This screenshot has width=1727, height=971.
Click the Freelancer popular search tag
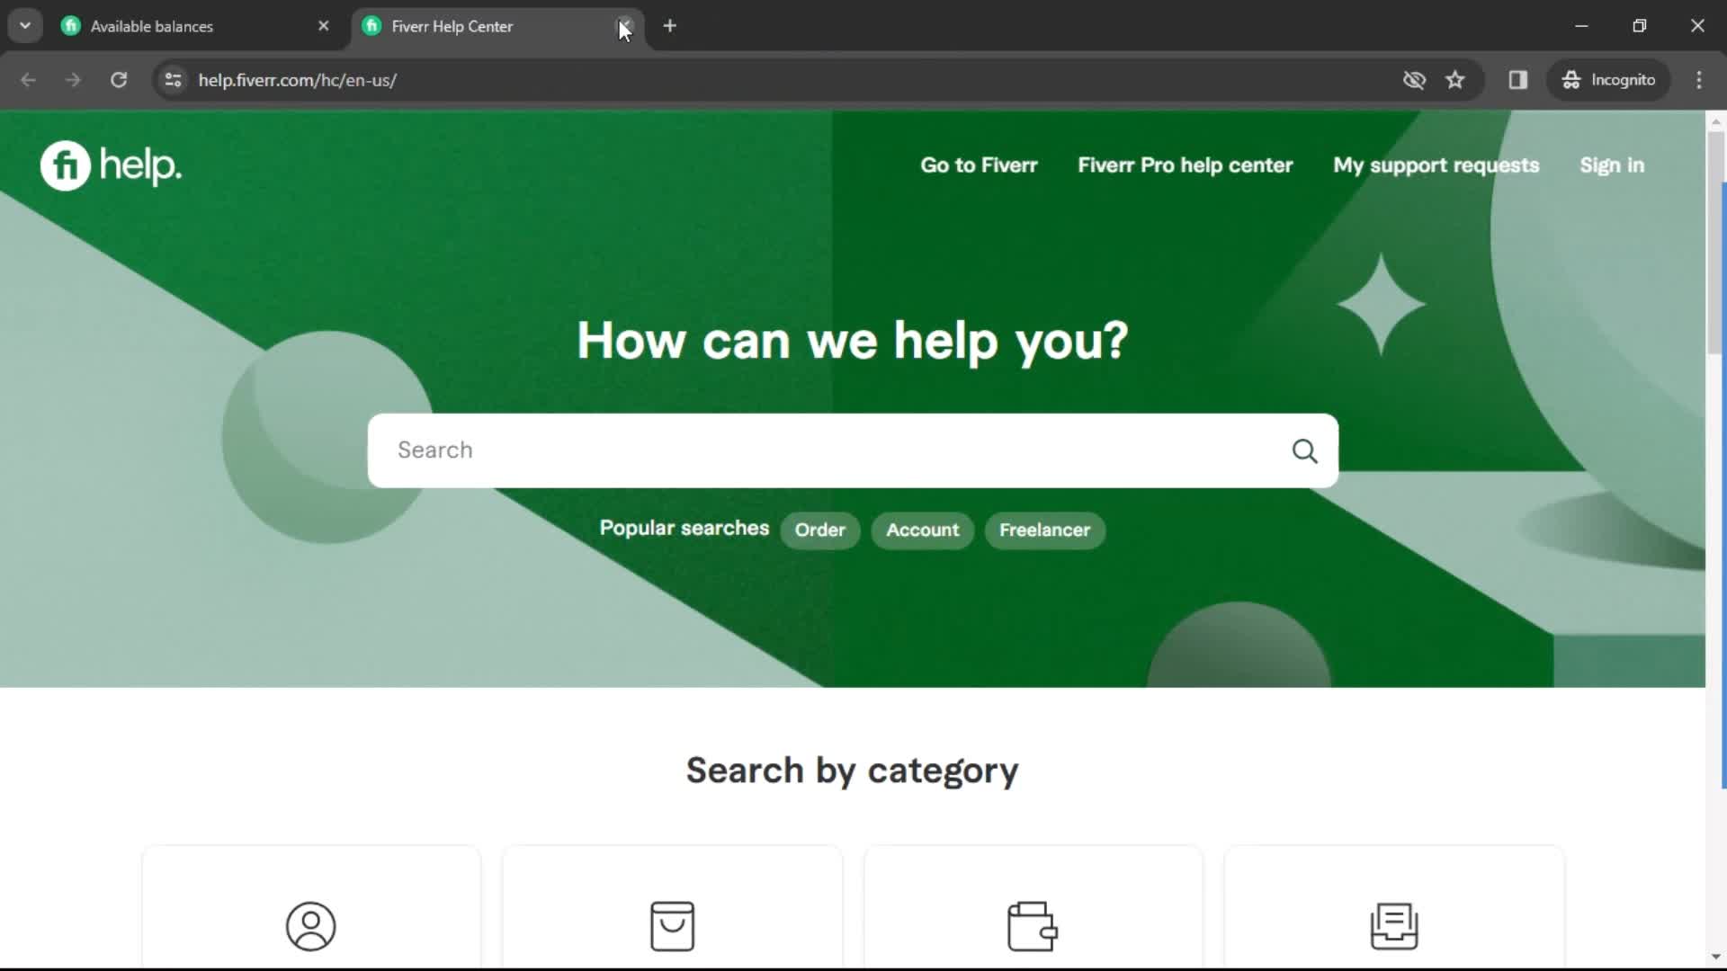(x=1043, y=530)
